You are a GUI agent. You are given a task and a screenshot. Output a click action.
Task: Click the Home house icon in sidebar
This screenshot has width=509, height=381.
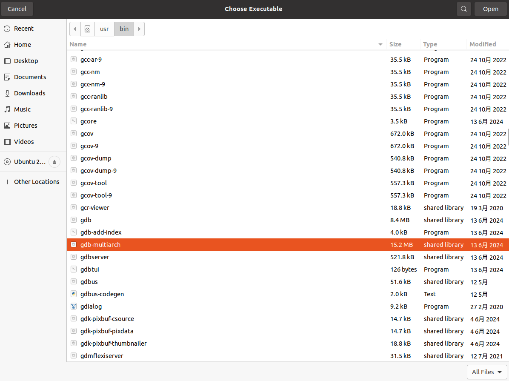point(7,45)
